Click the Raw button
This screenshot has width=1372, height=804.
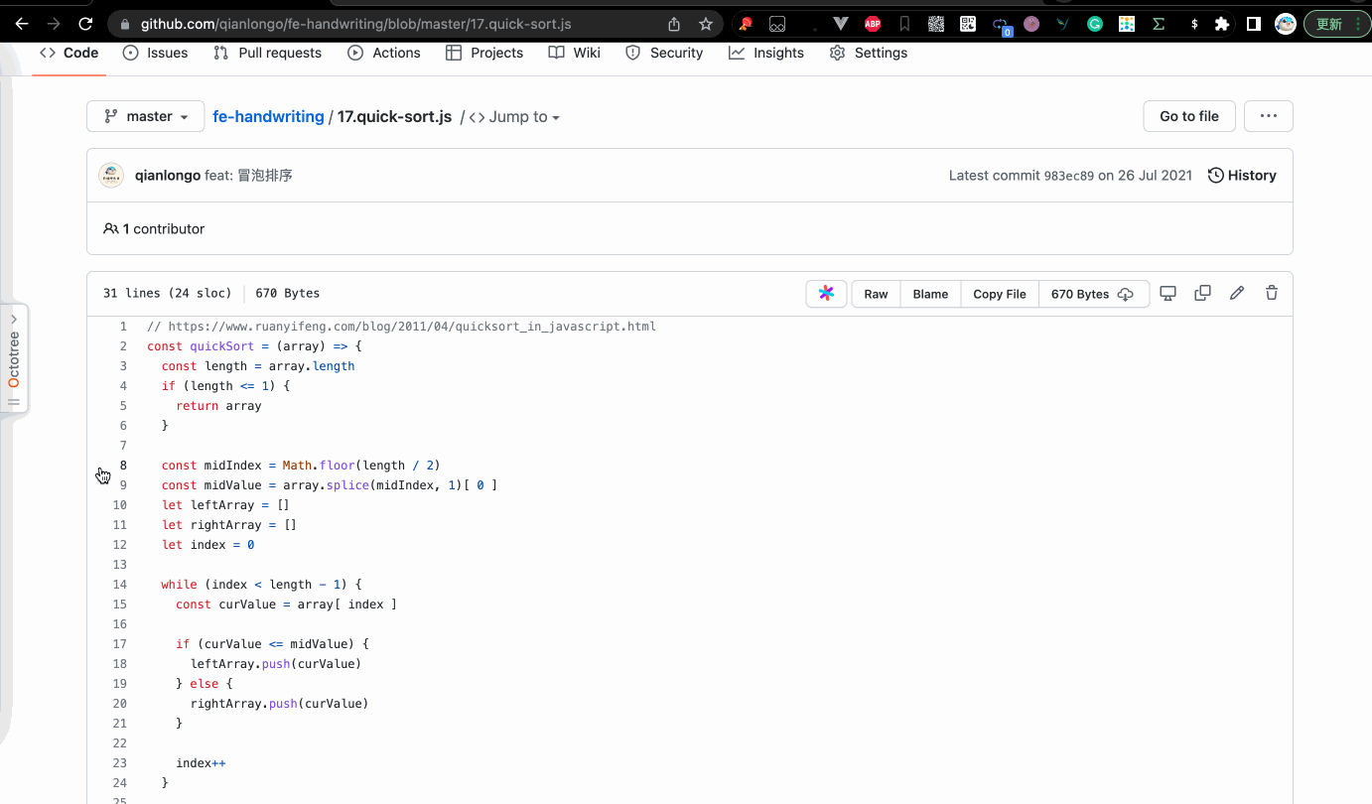876,294
